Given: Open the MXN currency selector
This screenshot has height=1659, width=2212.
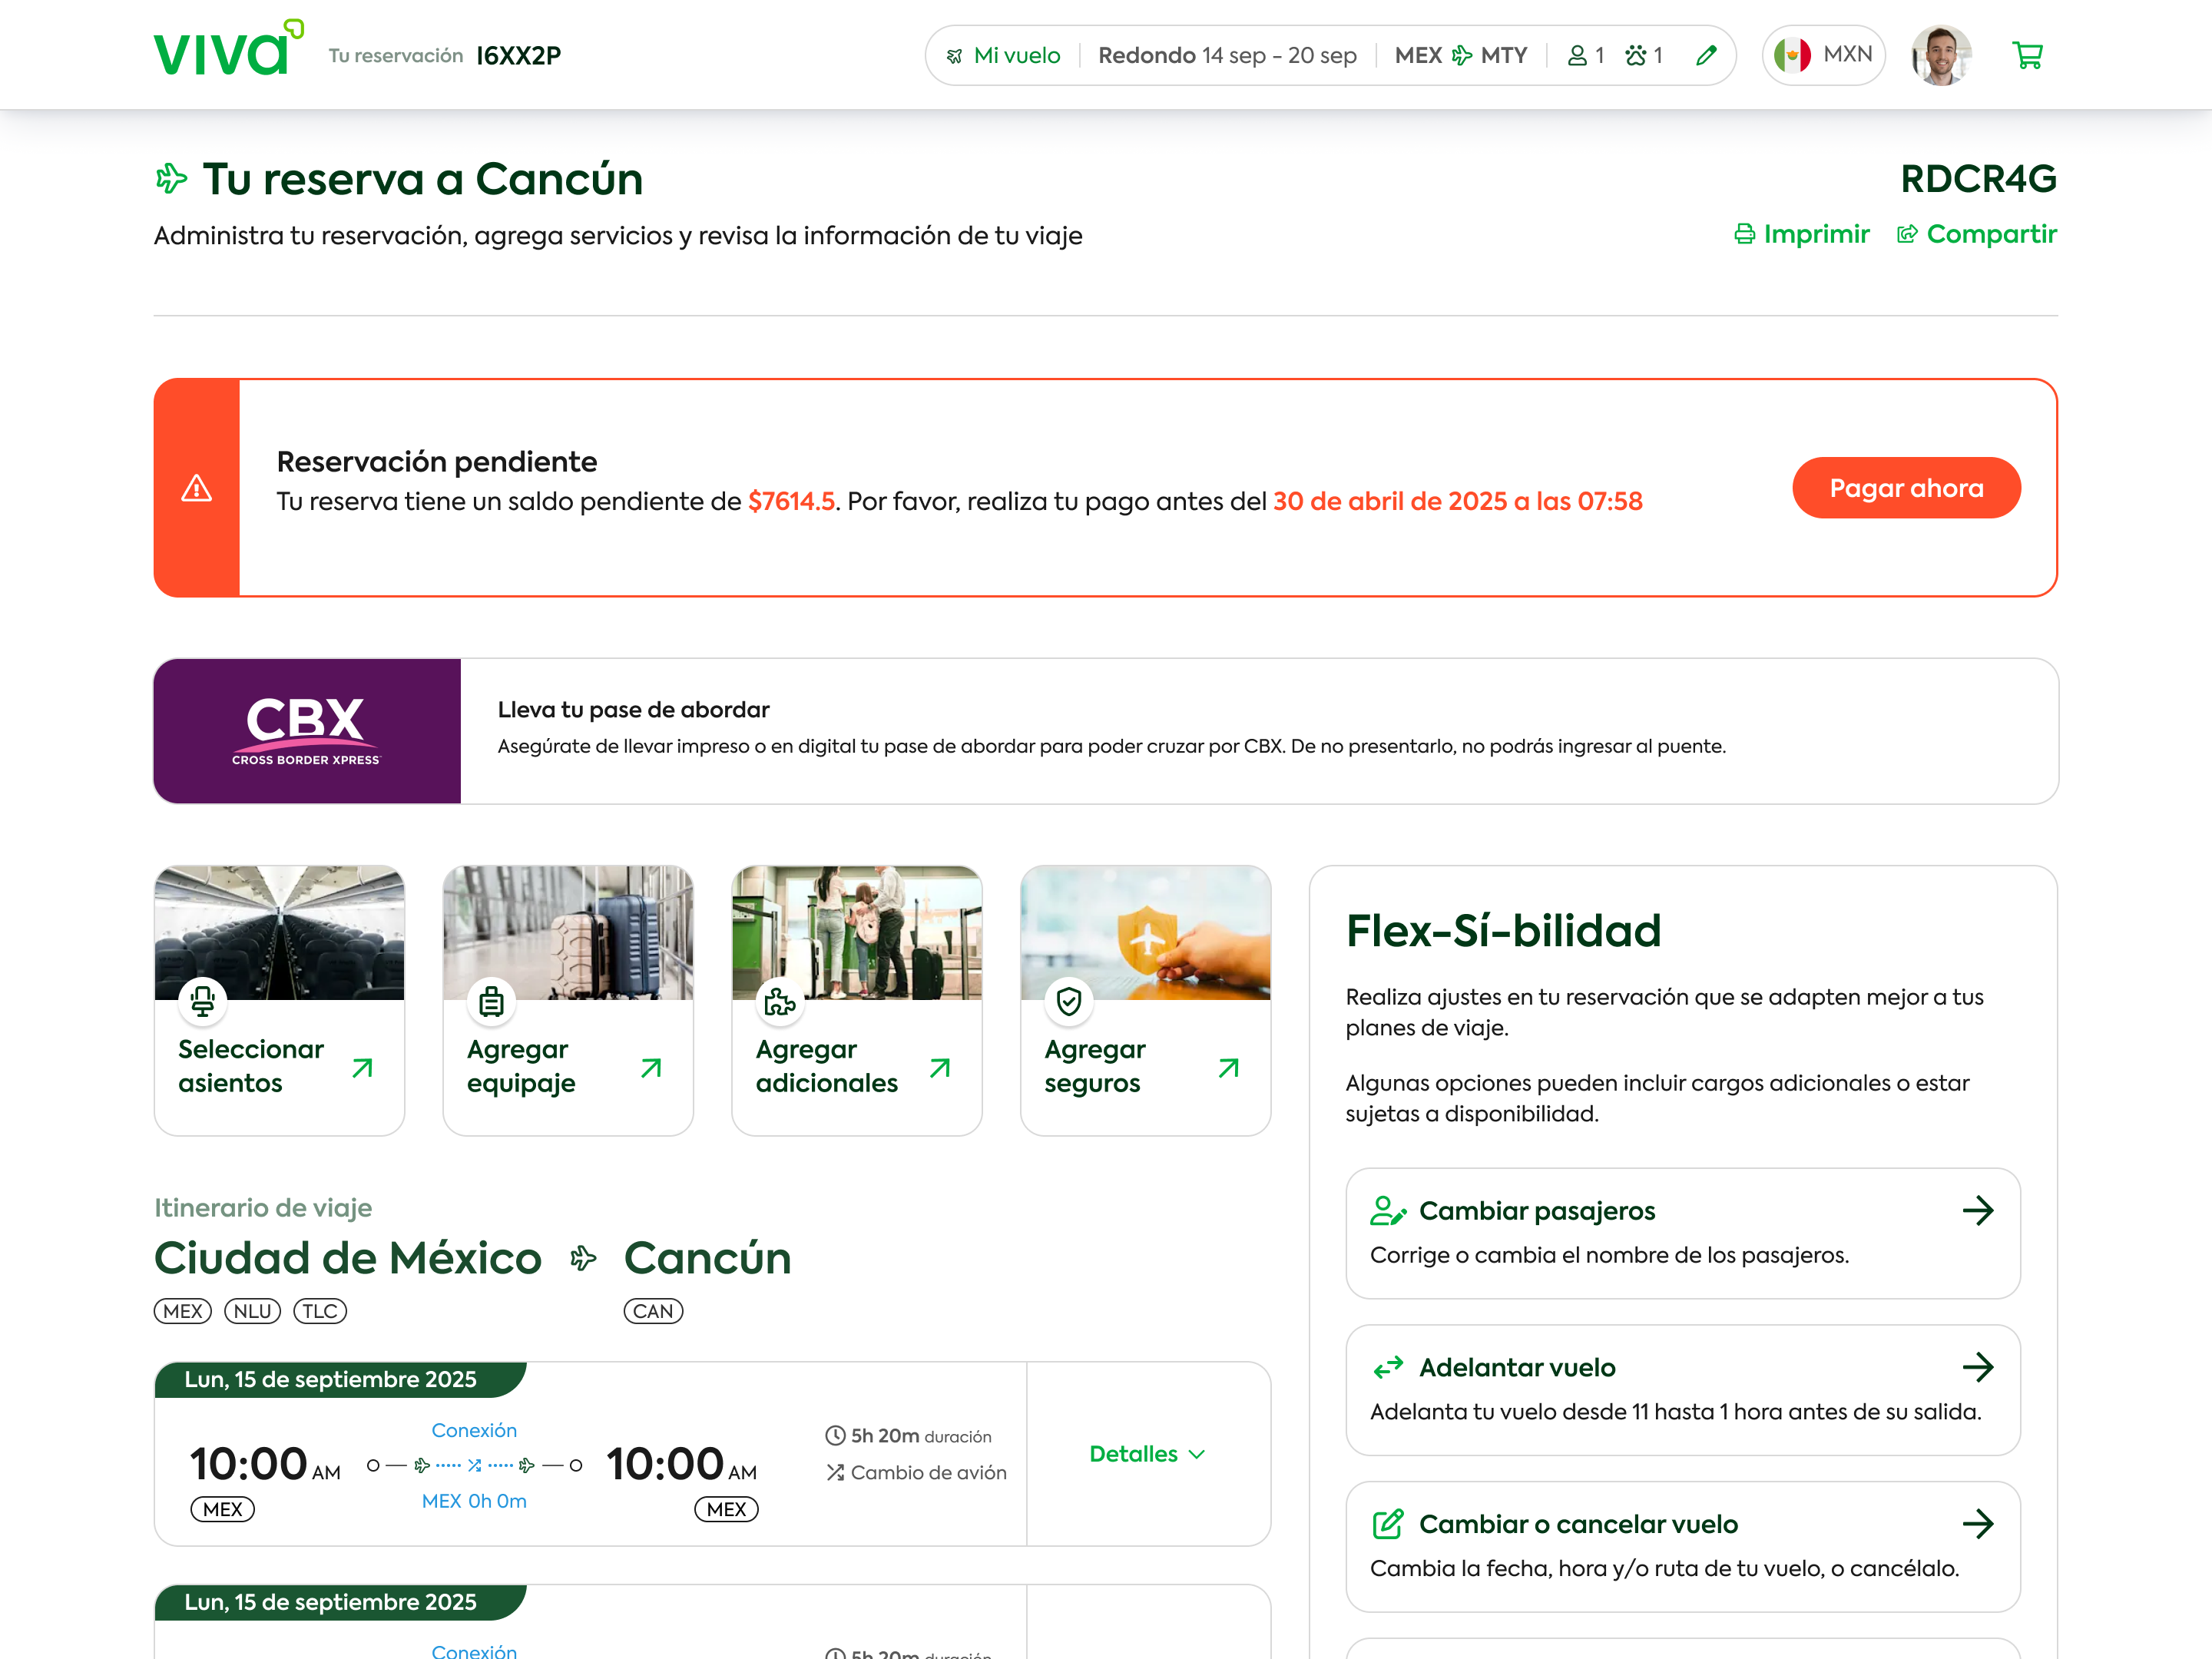Looking at the screenshot, I should pyautogui.click(x=1824, y=55).
